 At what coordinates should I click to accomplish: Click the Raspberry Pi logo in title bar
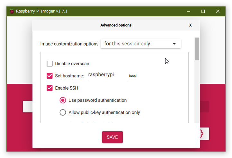12,11
